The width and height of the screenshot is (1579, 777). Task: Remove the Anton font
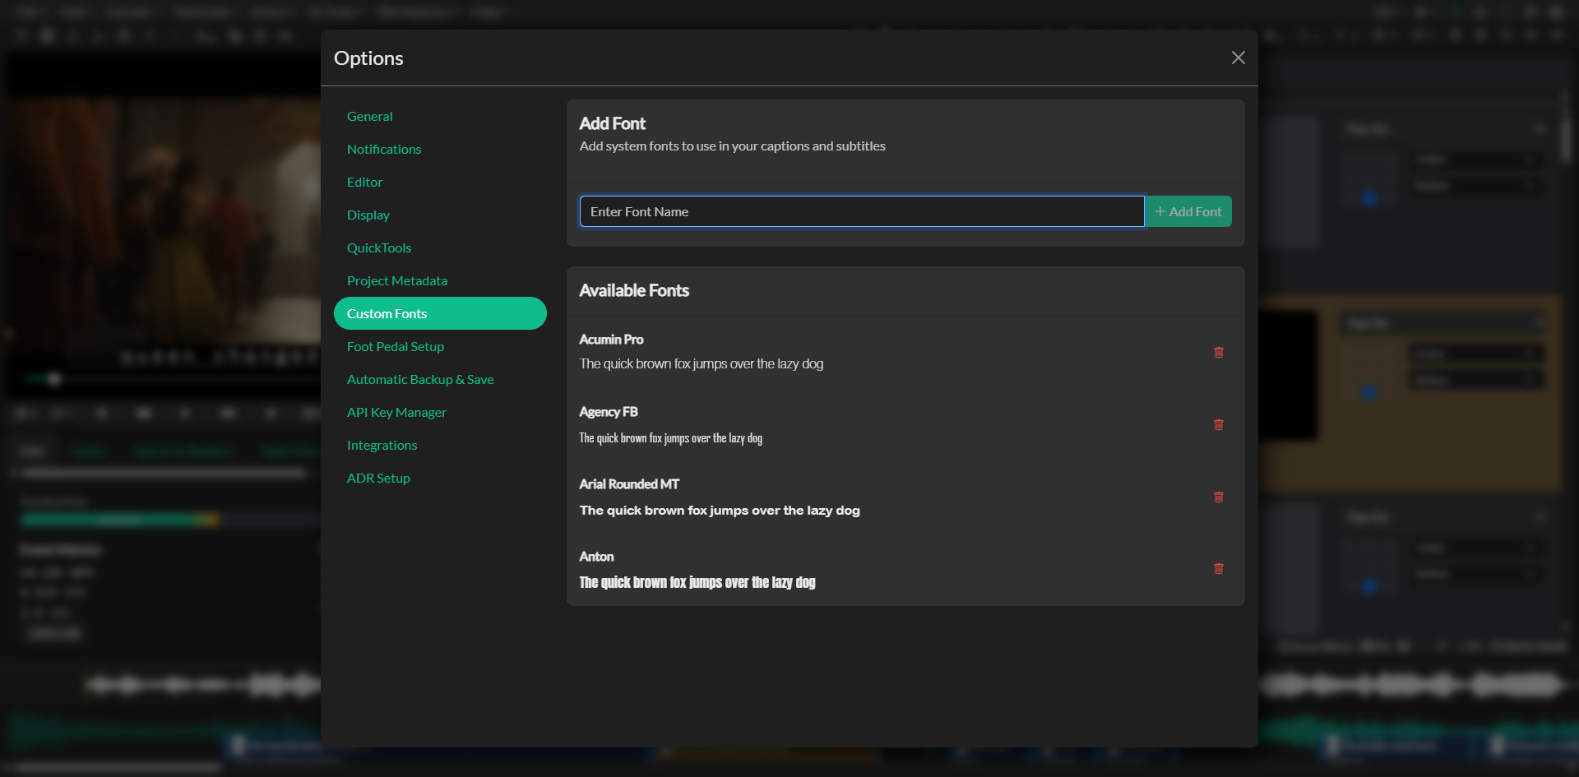coord(1219,568)
